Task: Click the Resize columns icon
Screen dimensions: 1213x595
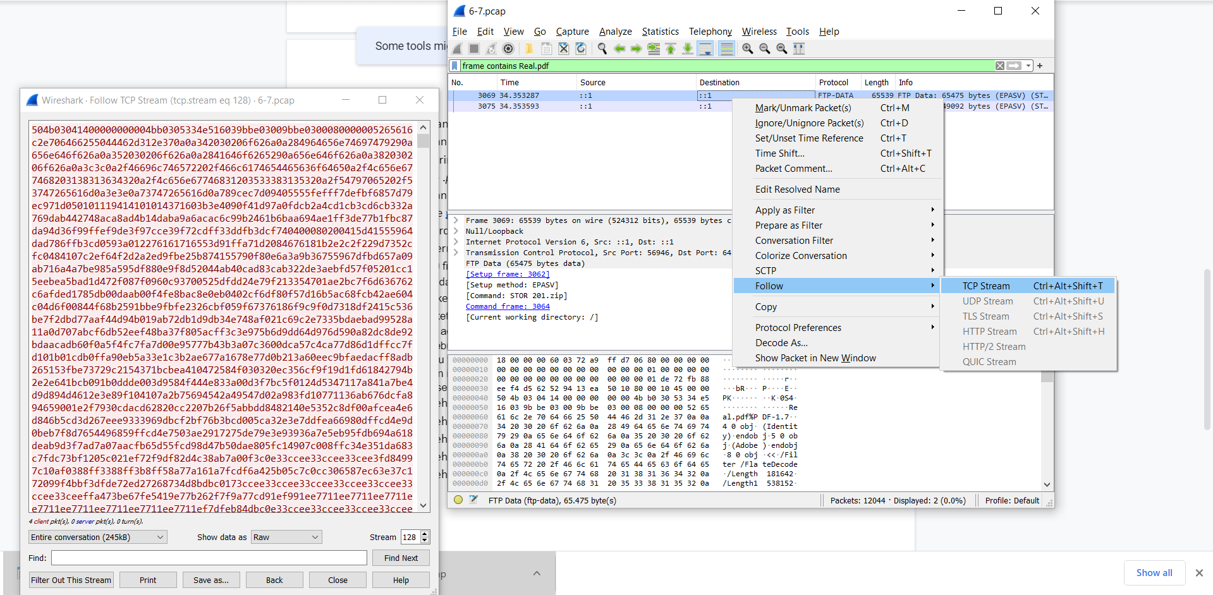Action: point(799,49)
